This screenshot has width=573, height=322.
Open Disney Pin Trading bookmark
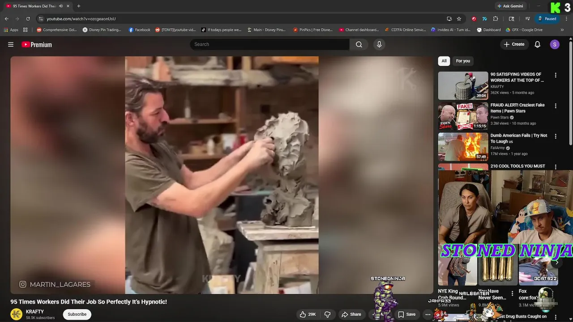pos(102,30)
